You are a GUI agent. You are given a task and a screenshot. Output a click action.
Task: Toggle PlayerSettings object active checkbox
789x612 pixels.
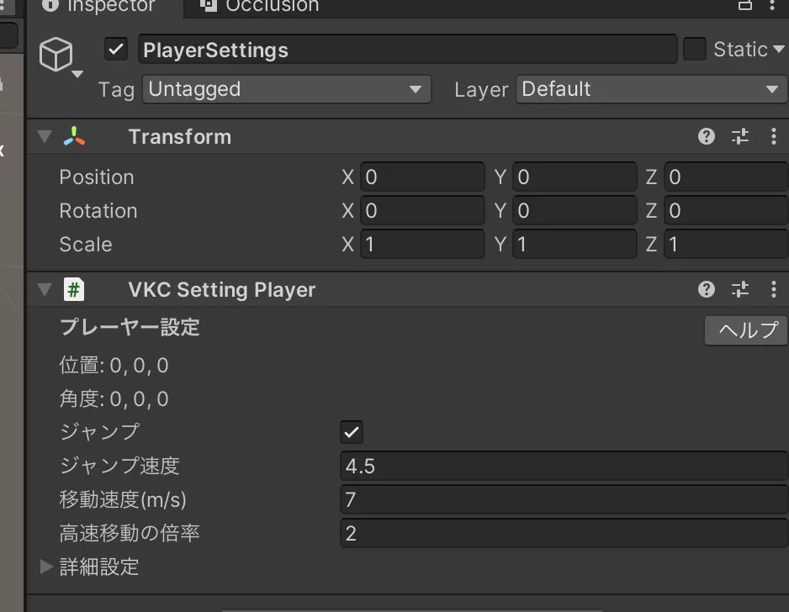coord(116,50)
